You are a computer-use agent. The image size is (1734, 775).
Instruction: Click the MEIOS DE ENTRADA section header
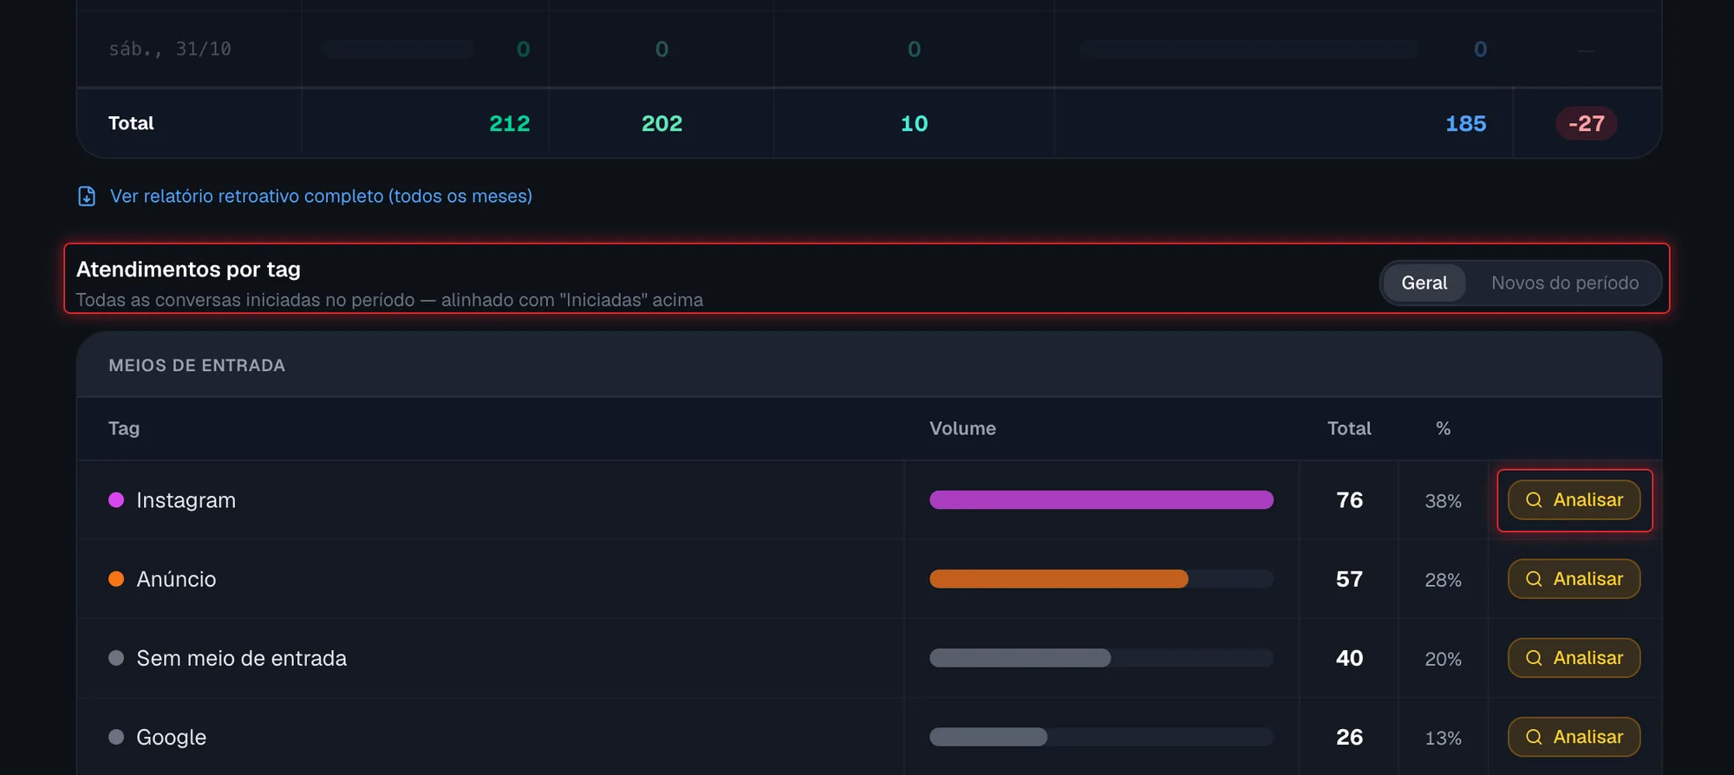[x=197, y=366]
